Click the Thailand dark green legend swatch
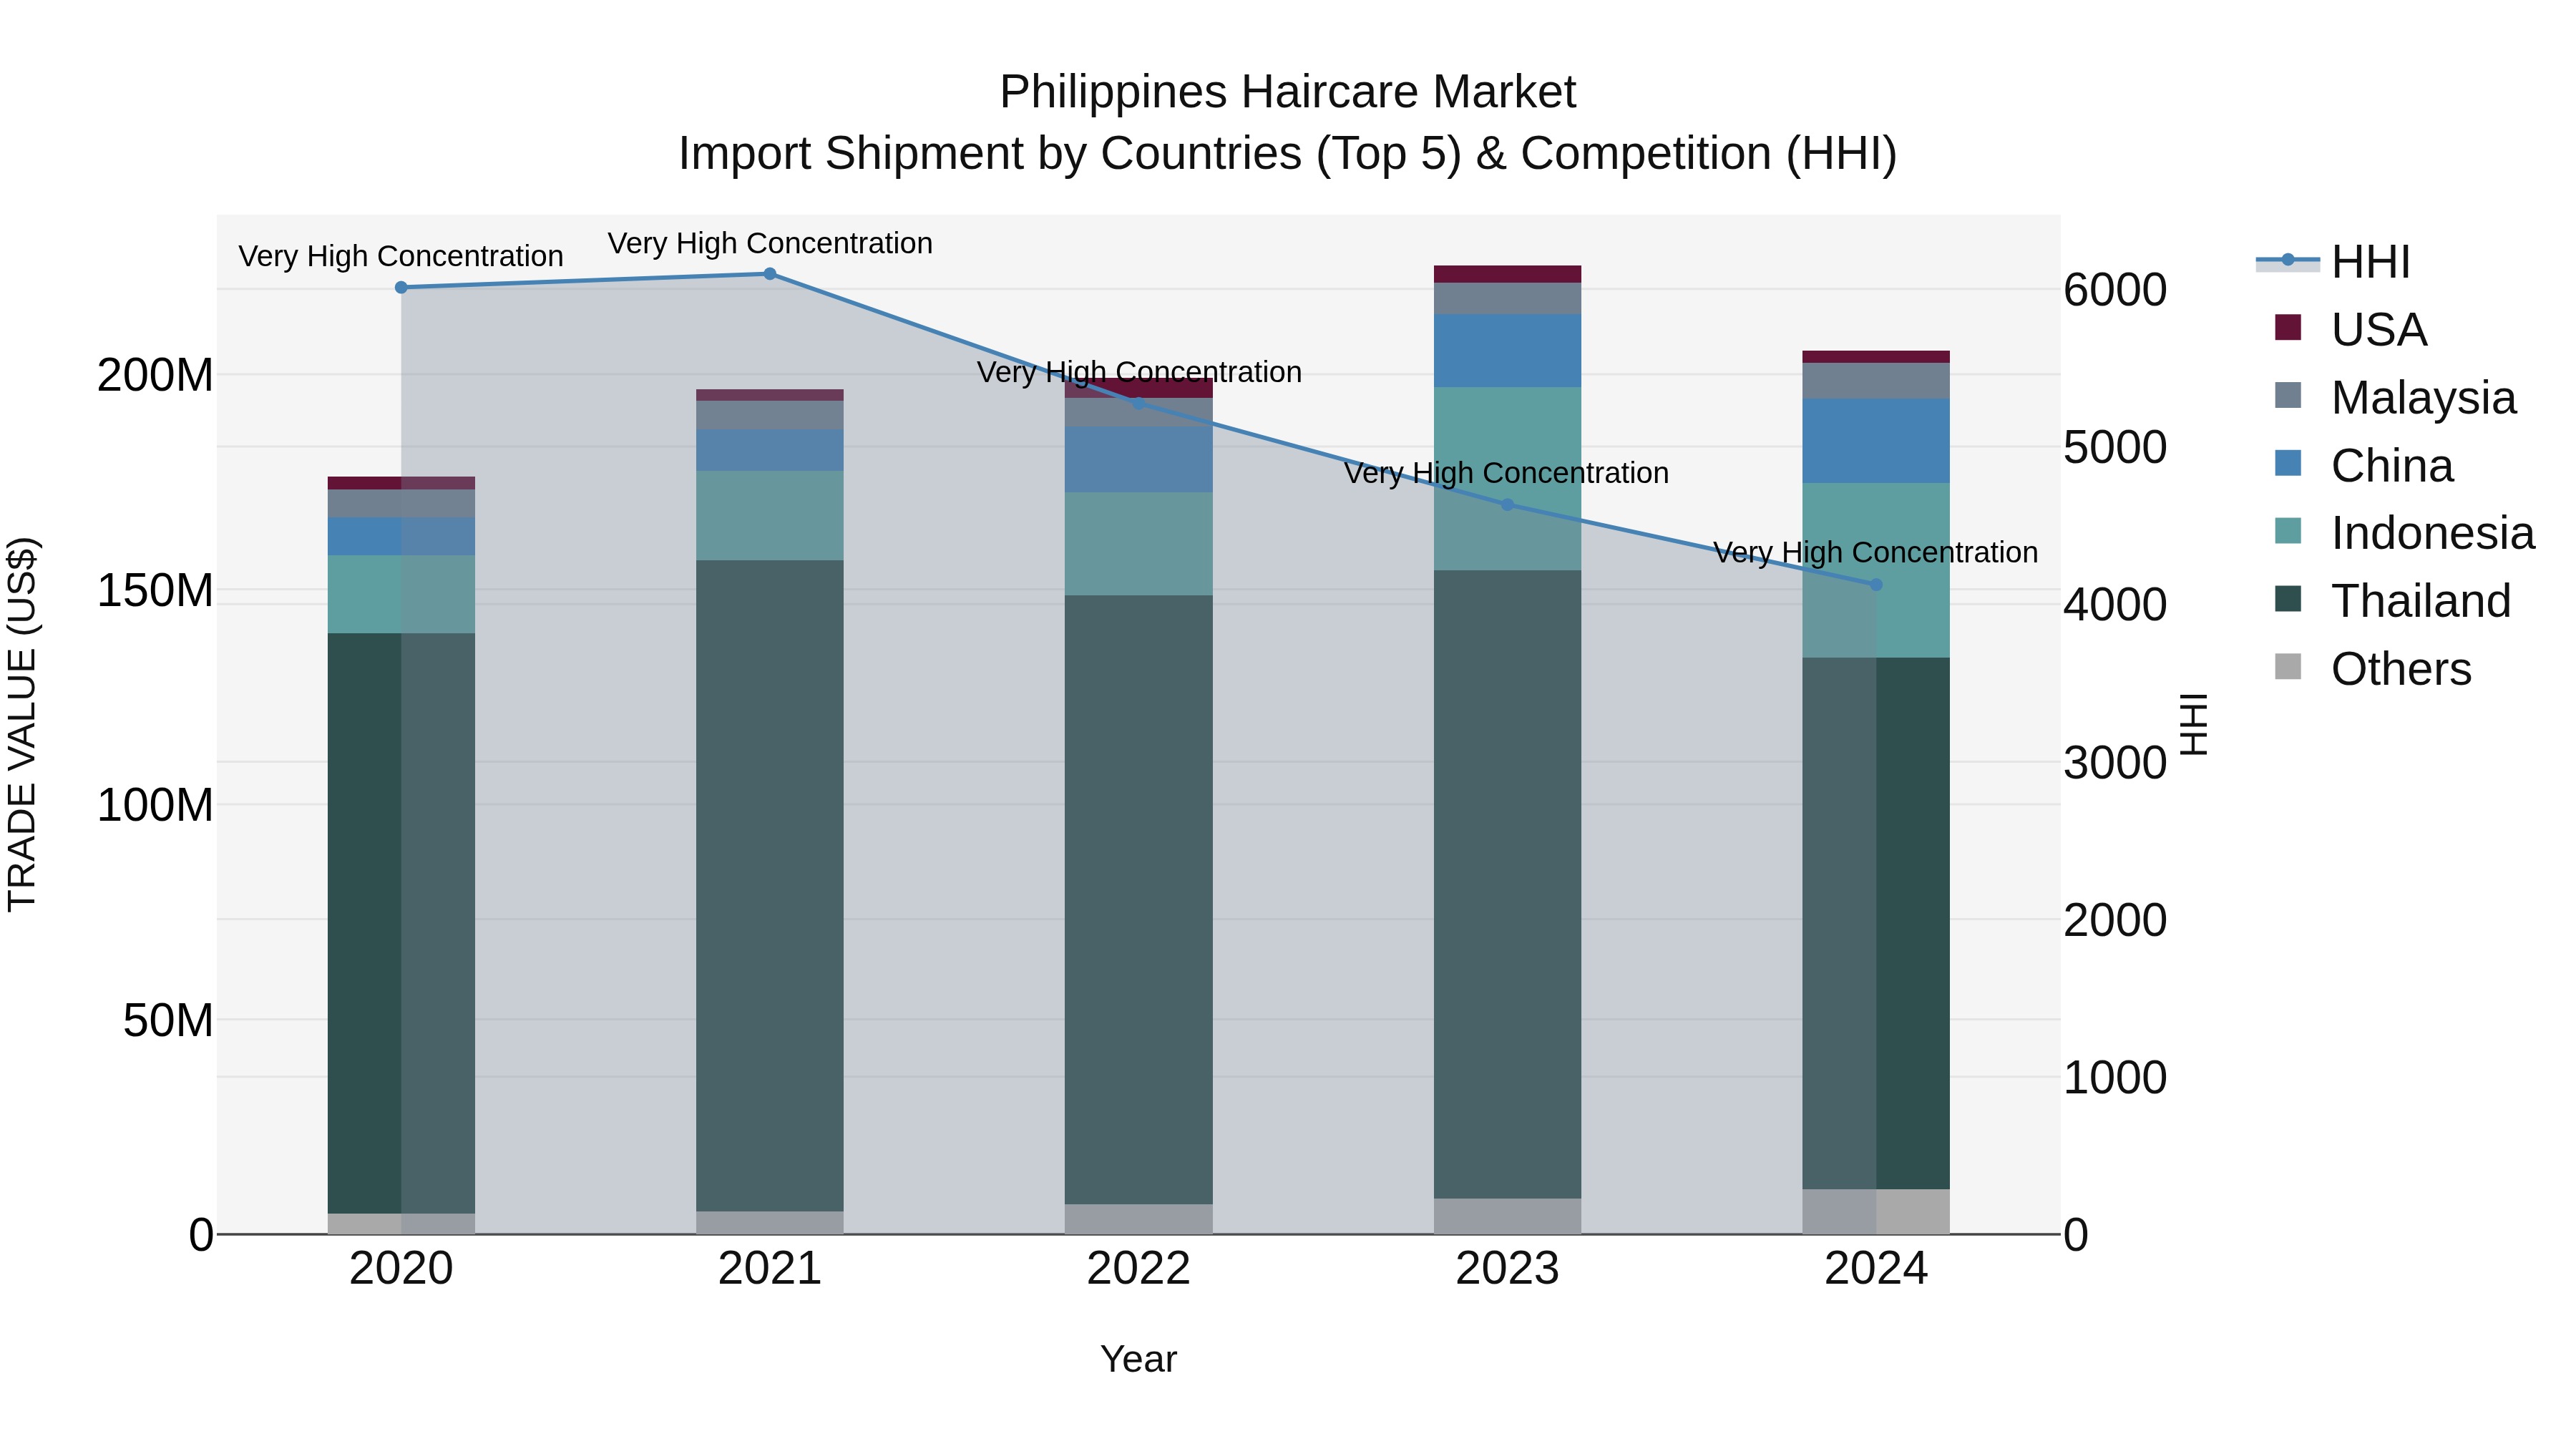Viewport: 2576px width, 1449px height. click(2288, 599)
